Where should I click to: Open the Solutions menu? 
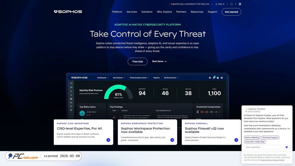[147, 12]
